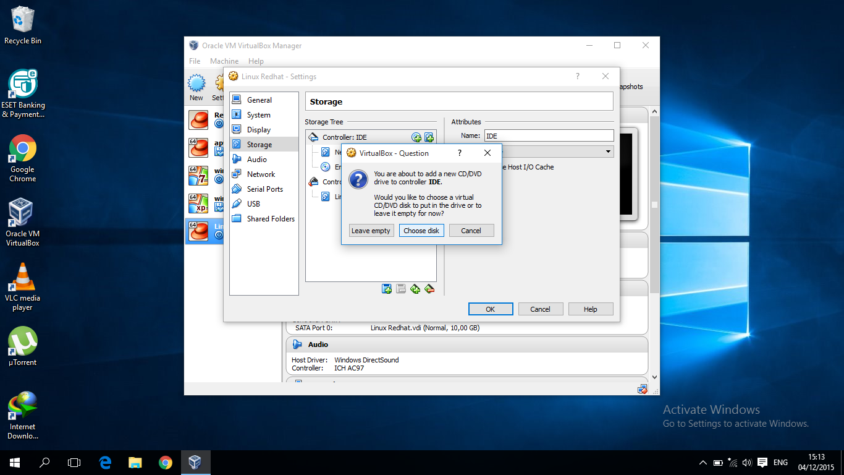Open Google Chrome desktop shortcut
Image resolution: width=844 pixels, height=475 pixels.
tap(23, 158)
